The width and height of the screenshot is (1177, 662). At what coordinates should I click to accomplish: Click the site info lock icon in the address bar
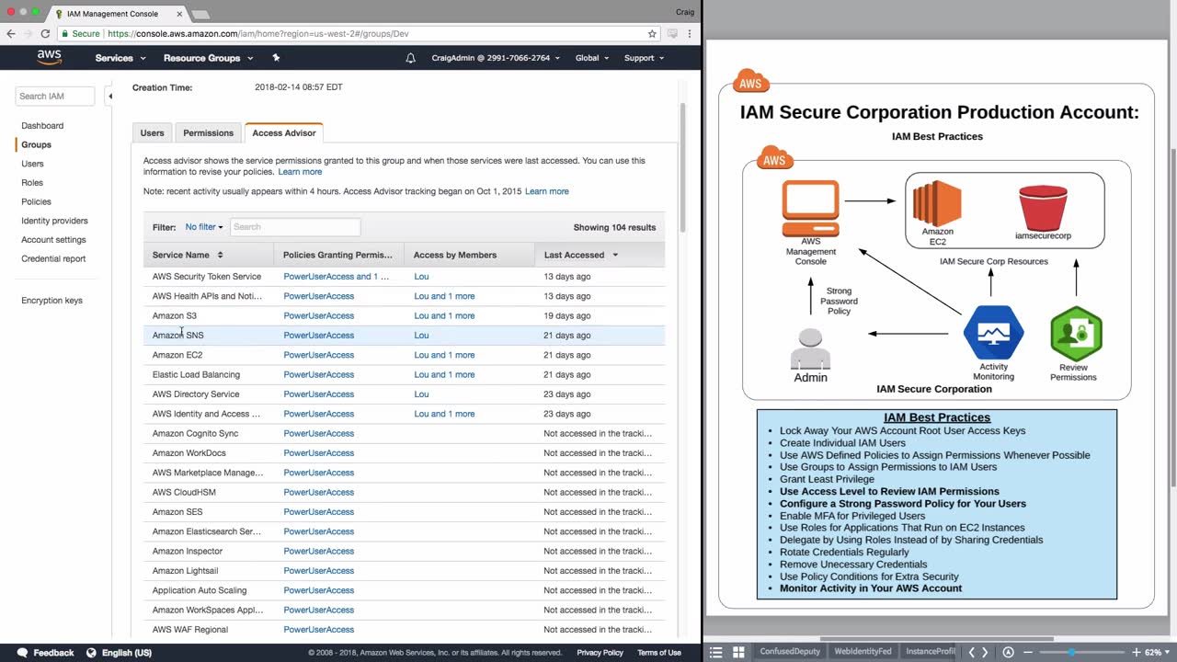click(65, 33)
